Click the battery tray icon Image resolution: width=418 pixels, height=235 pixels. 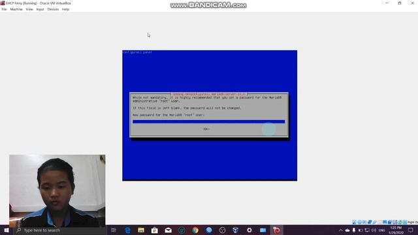click(361, 230)
